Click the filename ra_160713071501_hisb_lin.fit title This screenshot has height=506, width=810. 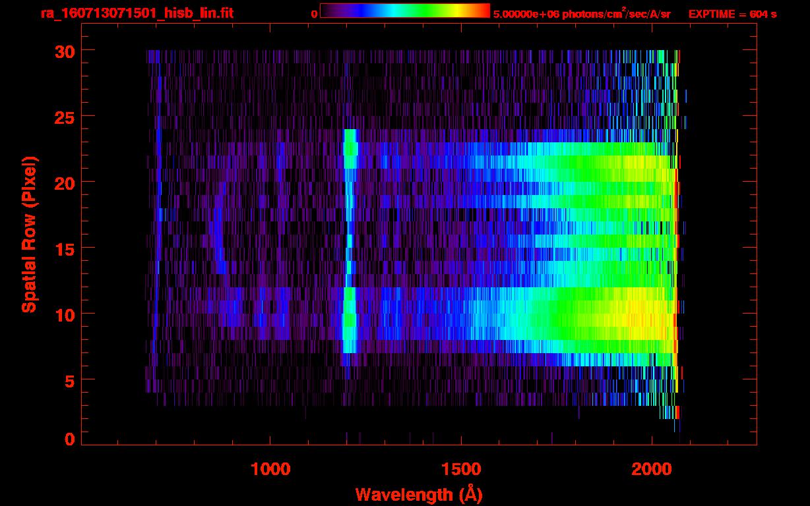click(136, 13)
